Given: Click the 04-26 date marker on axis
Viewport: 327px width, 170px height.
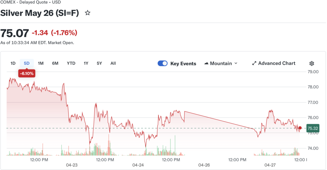Looking at the screenshot, I should [204, 165].
